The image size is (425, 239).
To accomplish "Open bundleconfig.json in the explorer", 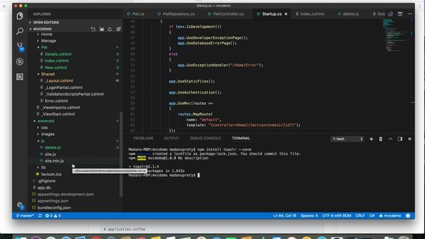I will (x=54, y=208).
